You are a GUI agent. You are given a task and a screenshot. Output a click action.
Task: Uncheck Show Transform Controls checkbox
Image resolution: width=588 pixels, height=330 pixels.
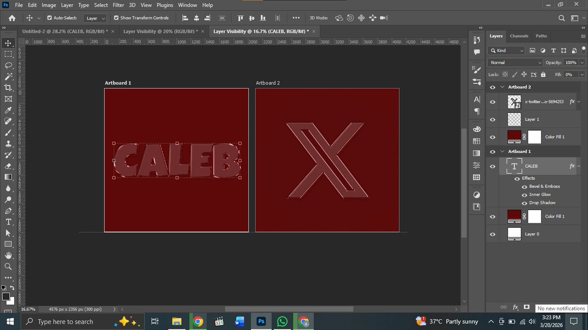(116, 18)
